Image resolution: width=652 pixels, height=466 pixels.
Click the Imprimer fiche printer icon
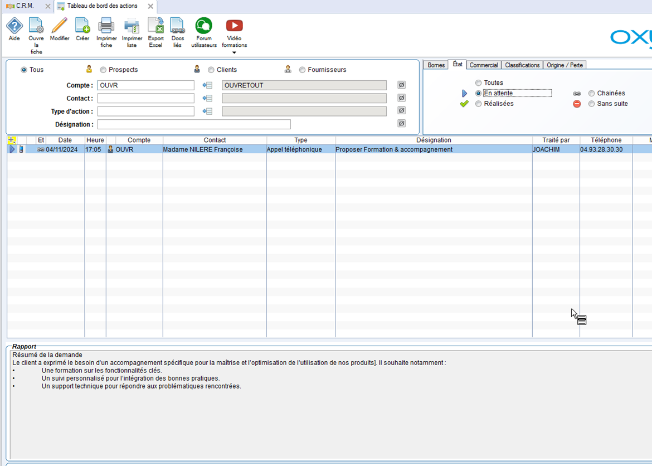106,26
